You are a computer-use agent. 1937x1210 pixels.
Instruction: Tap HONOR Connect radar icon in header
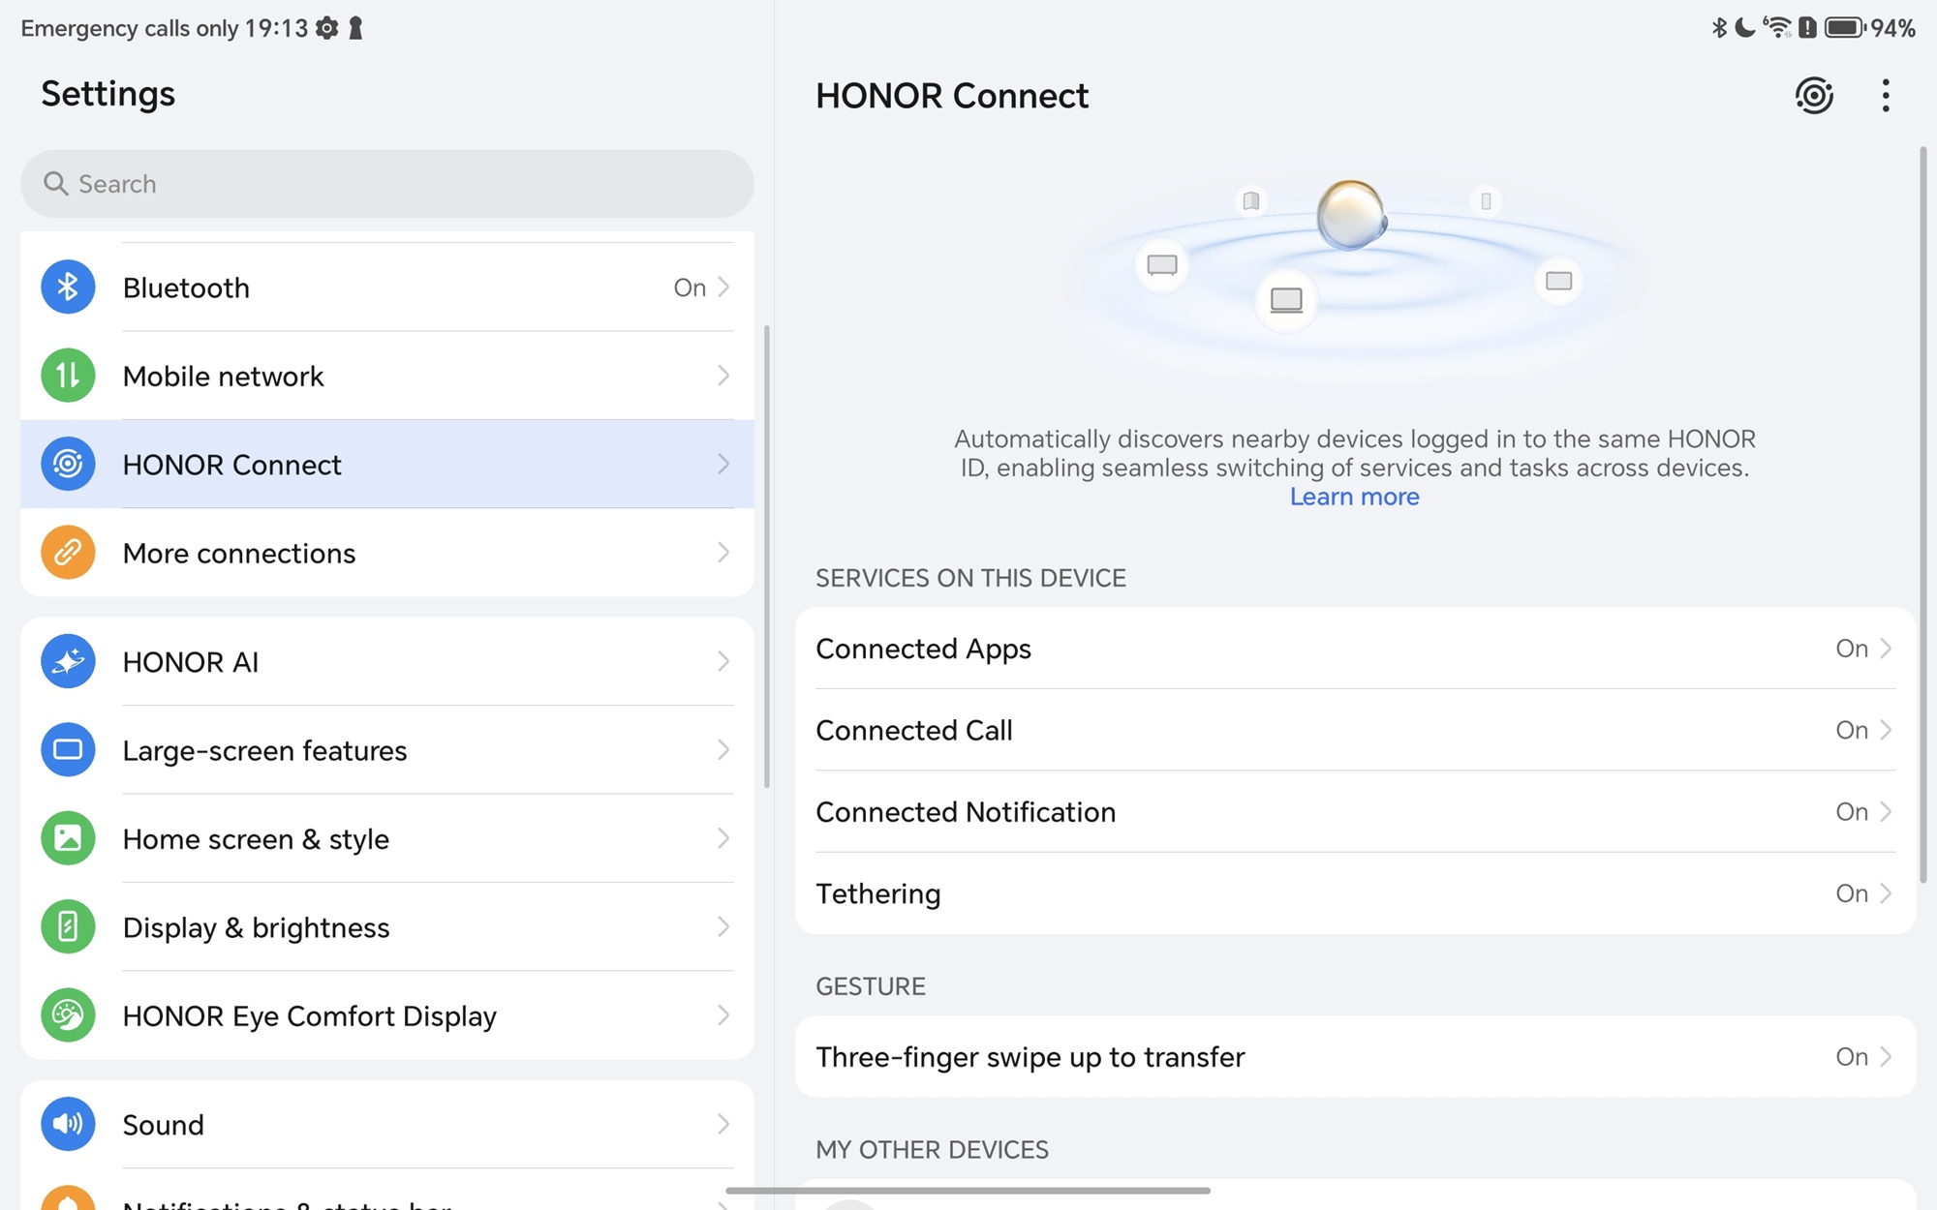[1814, 95]
